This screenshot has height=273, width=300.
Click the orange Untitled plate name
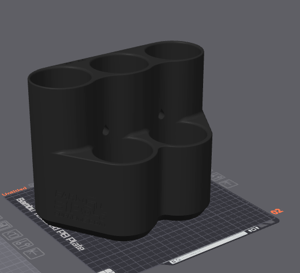(x=14, y=191)
